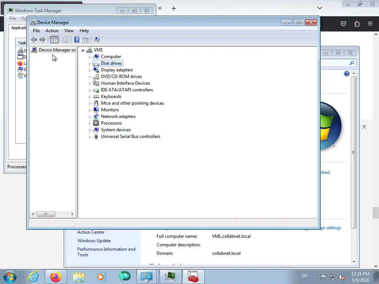Expand the Network adapters node

point(90,117)
